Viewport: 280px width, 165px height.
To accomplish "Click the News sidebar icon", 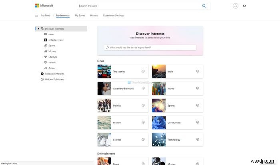I will click(x=46, y=34).
